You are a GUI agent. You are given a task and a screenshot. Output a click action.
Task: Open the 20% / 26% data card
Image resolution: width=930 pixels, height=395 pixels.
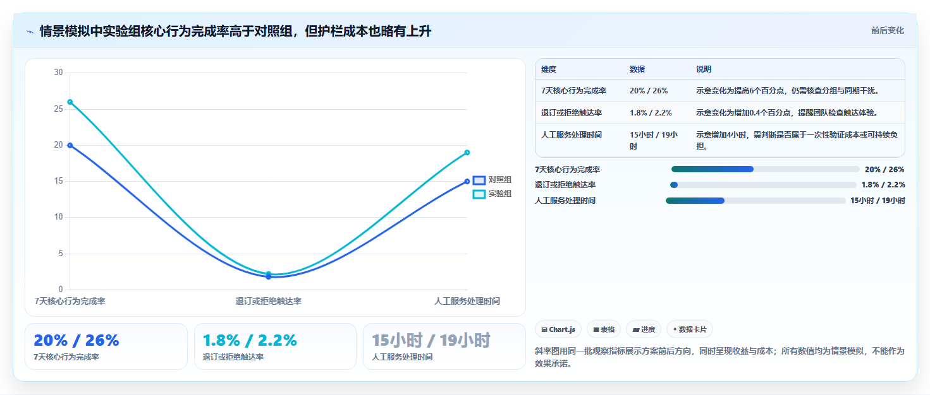click(x=106, y=346)
